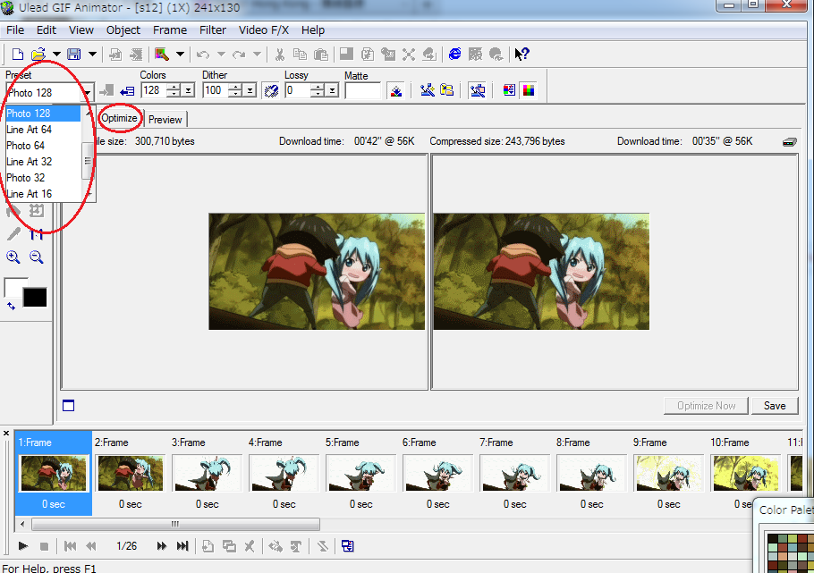Open a file via the folder icon
This screenshot has width=814, height=573.
coord(38,54)
